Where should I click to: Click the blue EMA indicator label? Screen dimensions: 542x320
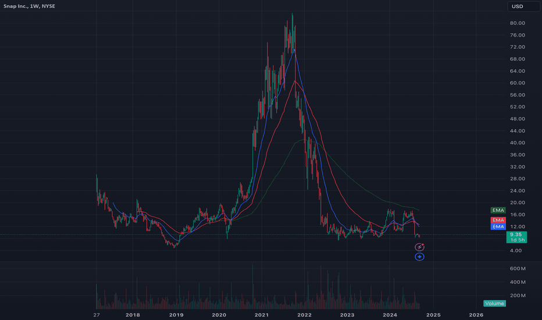498,226
